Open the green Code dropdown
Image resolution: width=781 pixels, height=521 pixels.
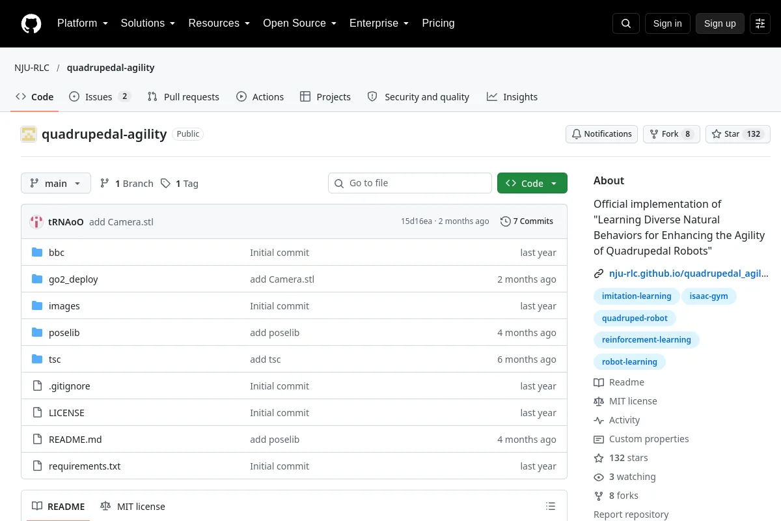pos(532,184)
